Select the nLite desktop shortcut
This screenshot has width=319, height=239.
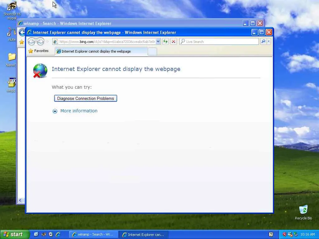[x=12, y=34]
